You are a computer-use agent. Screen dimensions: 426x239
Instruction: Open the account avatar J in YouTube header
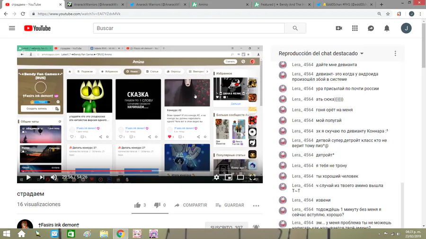click(406, 28)
